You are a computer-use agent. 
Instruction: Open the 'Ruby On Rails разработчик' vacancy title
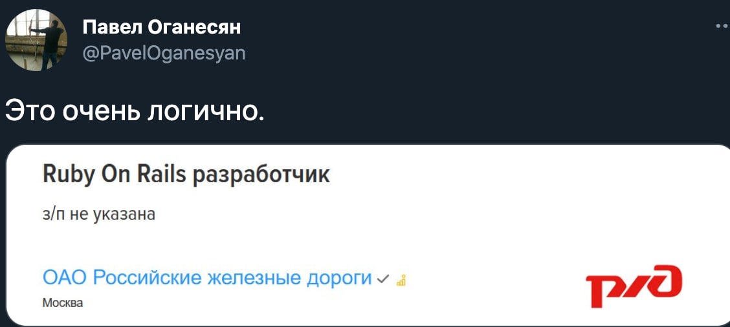(186, 174)
